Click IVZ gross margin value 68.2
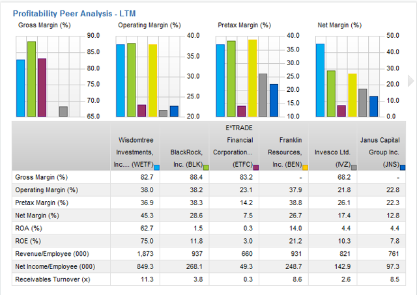The image size is (417, 295). tap(344, 177)
